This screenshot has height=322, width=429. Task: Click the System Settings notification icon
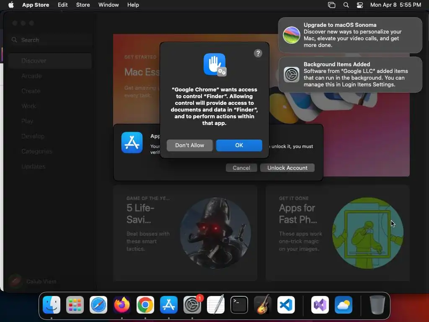click(292, 75)
